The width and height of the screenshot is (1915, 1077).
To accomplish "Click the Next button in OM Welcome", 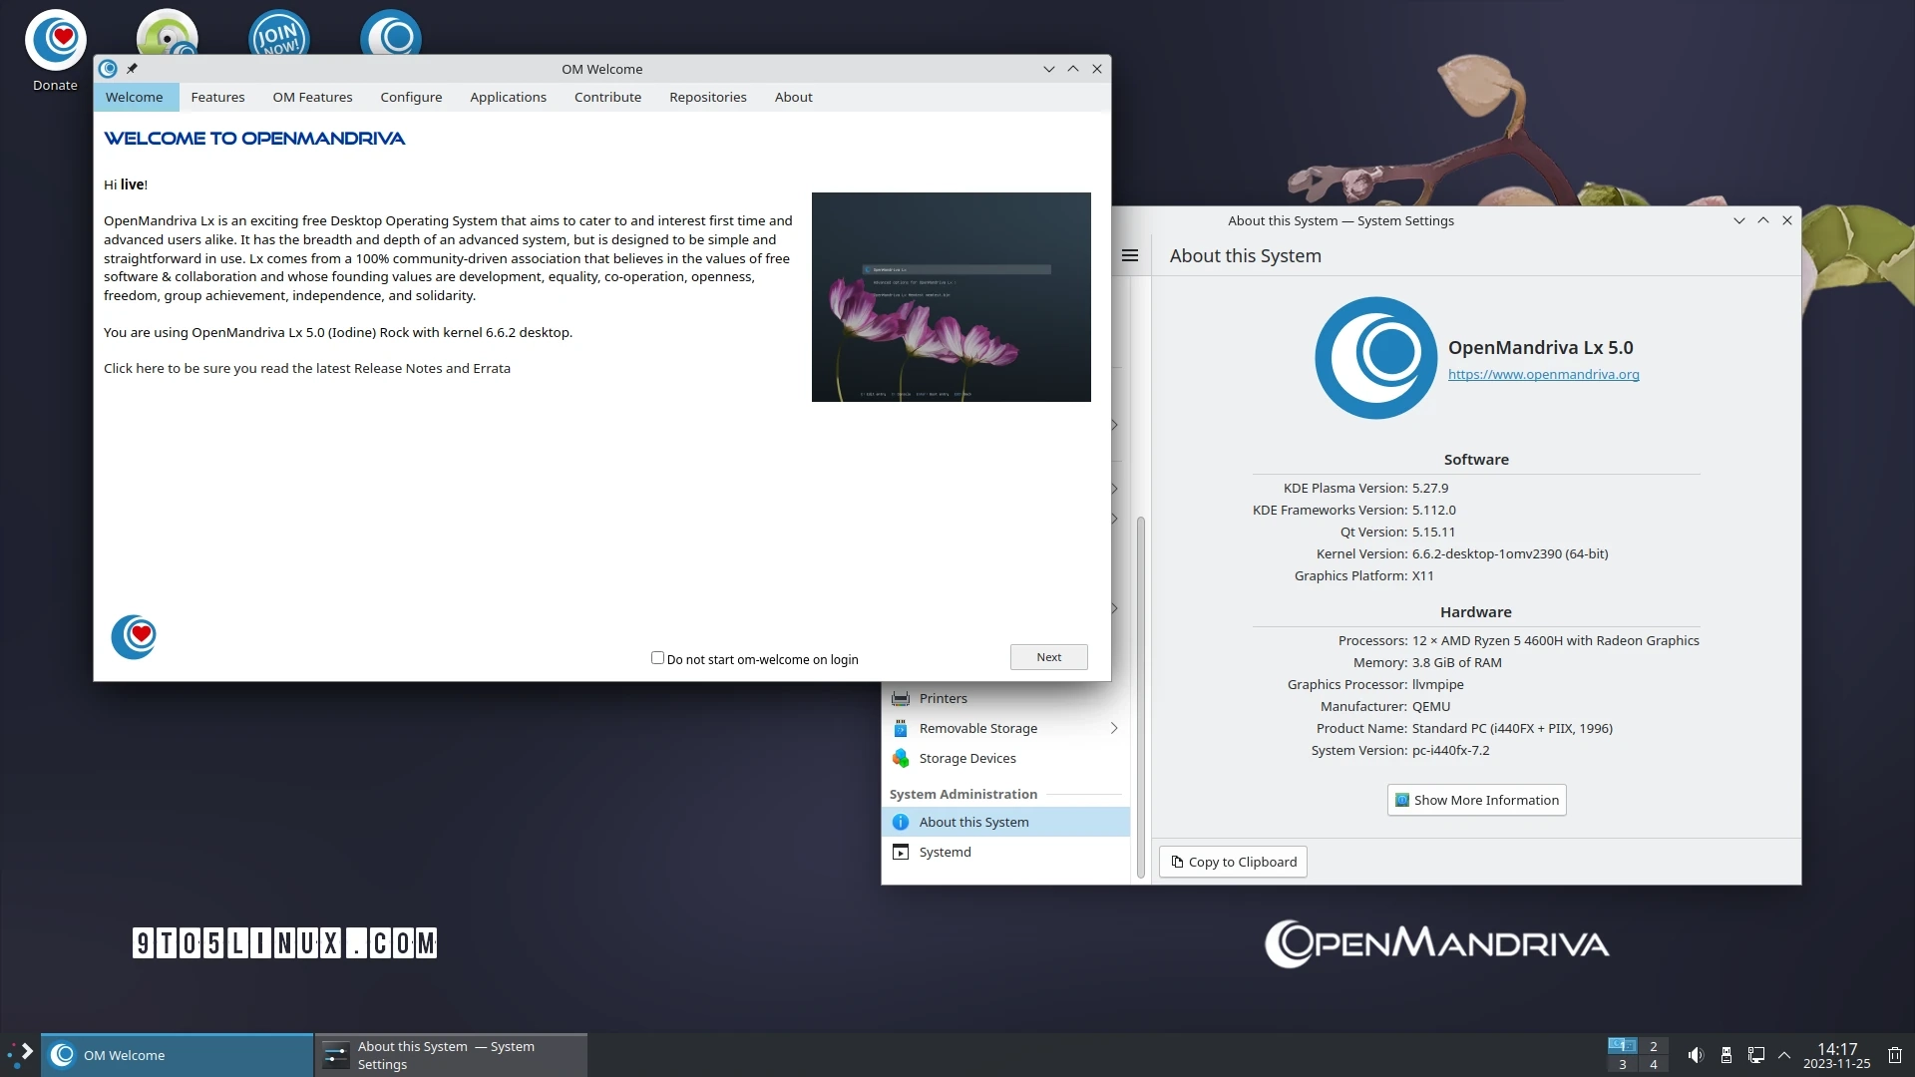I will pyautogui.click(x=1048, y=656).
